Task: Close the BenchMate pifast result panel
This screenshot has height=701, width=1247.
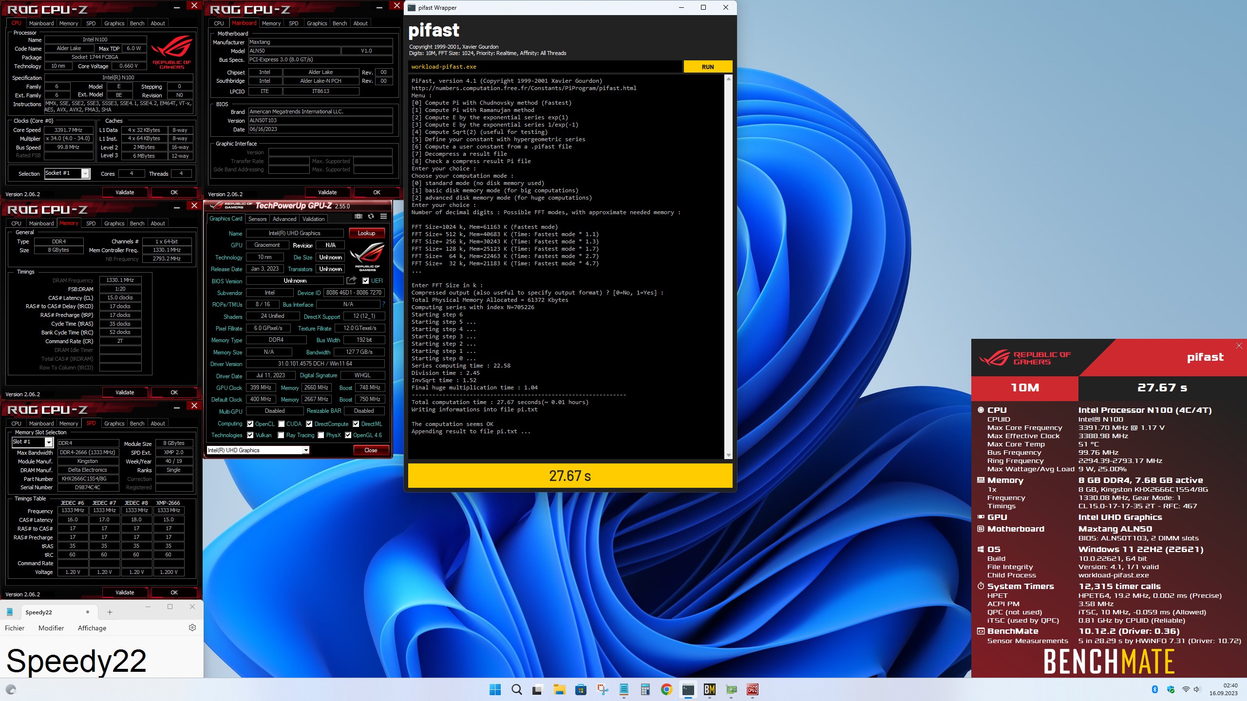Action: (1239, 346)
